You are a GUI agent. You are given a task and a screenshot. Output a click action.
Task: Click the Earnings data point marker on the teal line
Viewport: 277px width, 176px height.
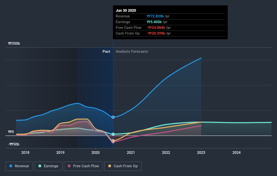pos(113,134)
